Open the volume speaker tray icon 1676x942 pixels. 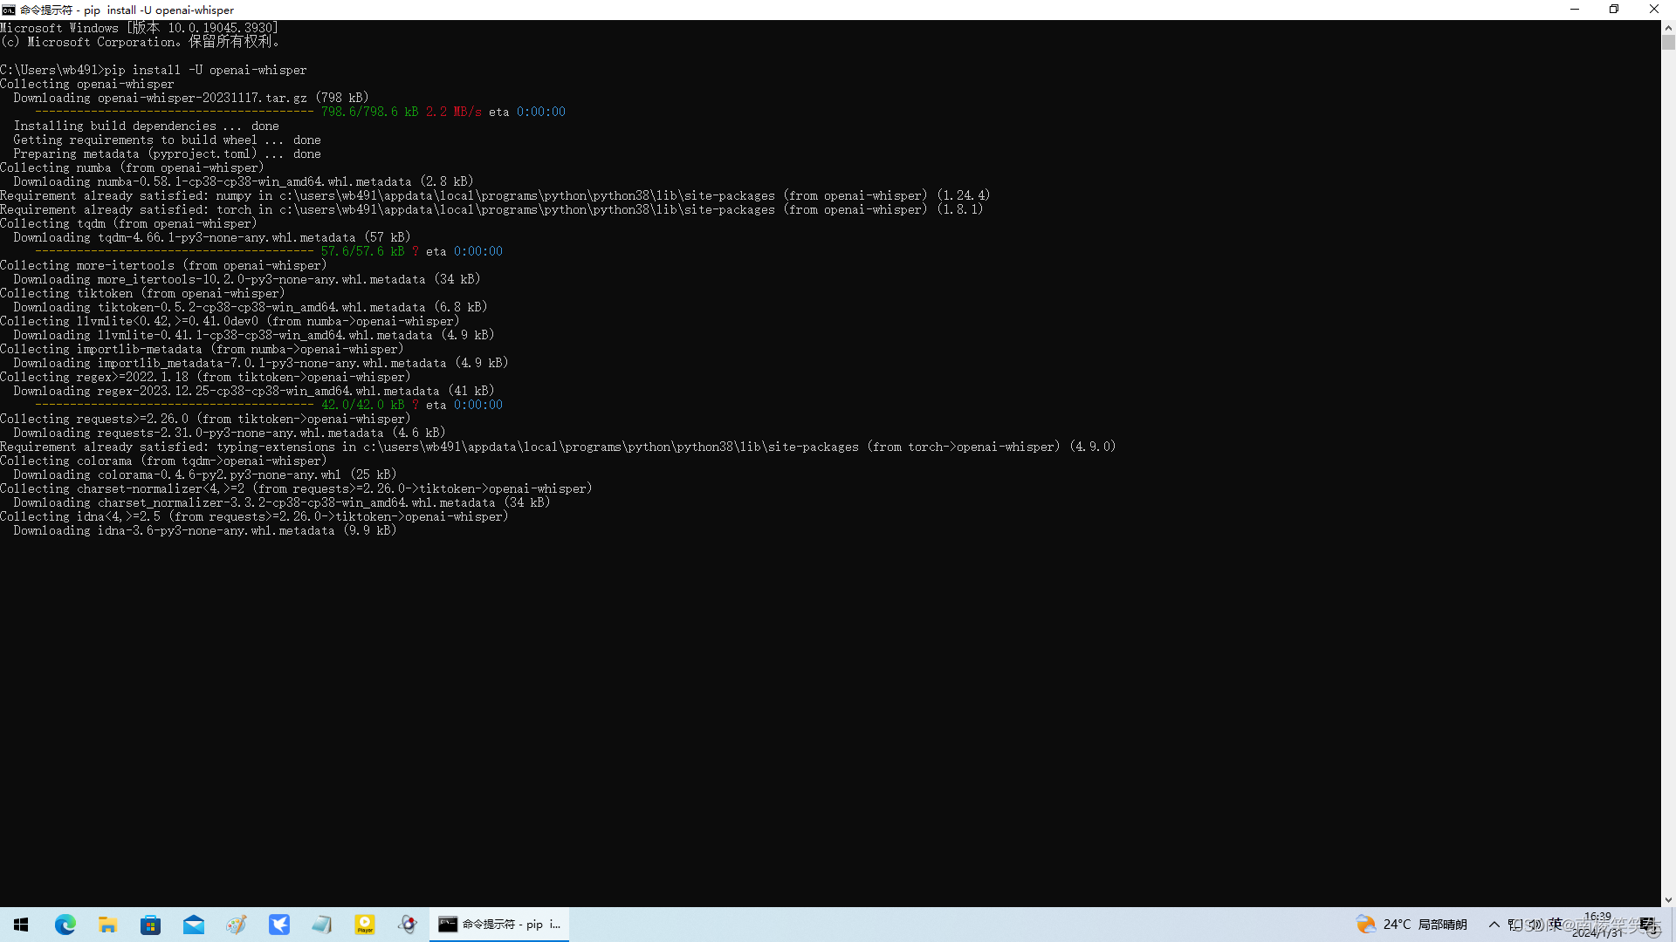pyautogui.click(x=1535, y=925)
